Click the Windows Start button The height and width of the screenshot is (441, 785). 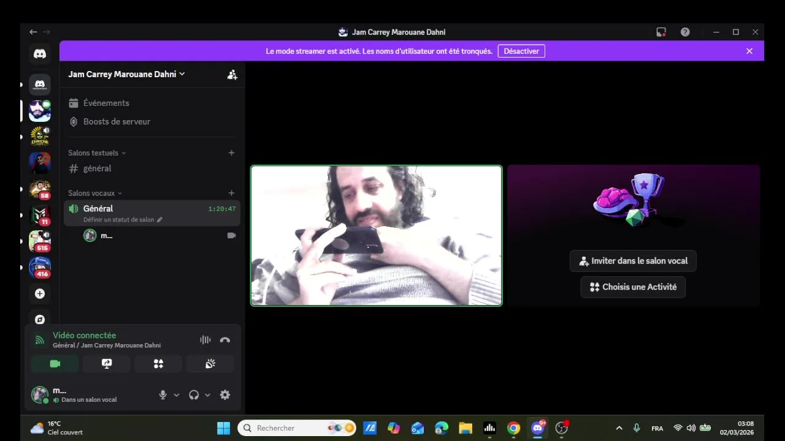click(x=224, y=428)
